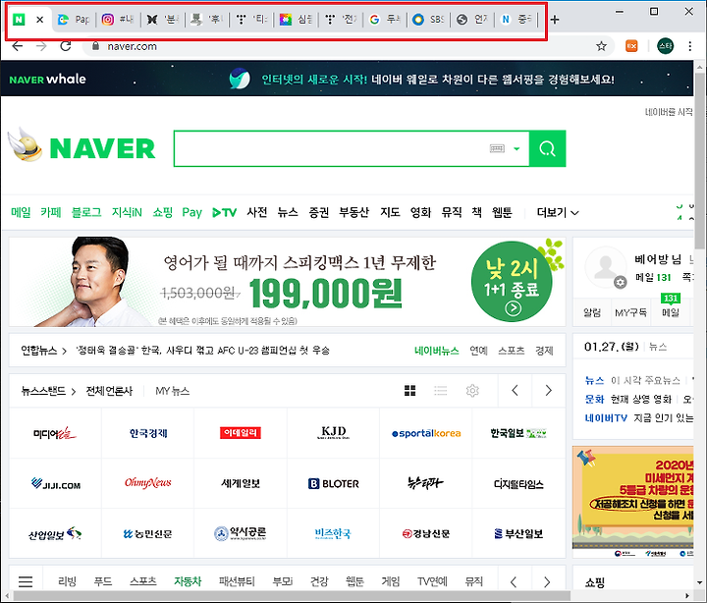The image size is (707, 603).
Task: Open a new tab with plus button
Action: [555, 20]
